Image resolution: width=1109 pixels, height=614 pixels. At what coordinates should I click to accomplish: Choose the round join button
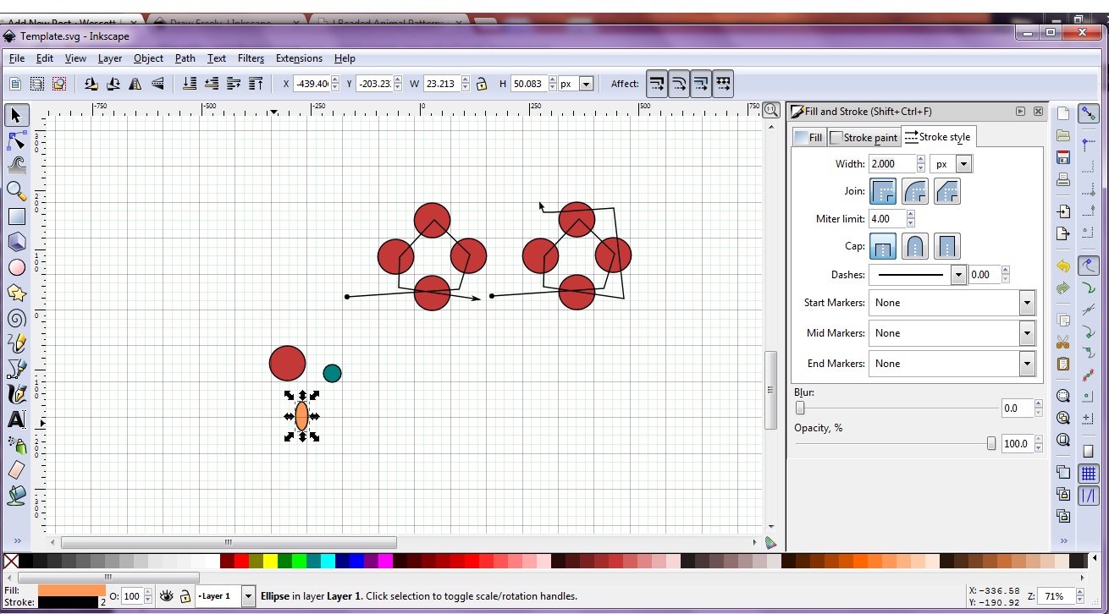[914, 192]
